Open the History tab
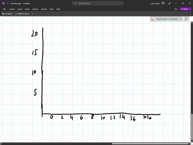193x145 pixels. (x=35, y=9)
